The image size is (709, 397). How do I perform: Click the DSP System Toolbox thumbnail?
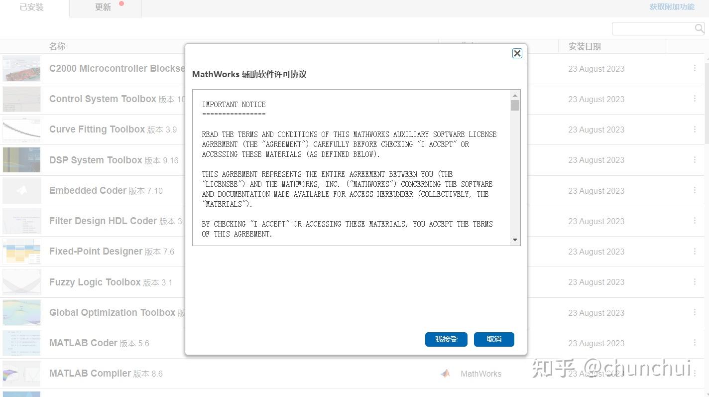click(x=21, y=160)
